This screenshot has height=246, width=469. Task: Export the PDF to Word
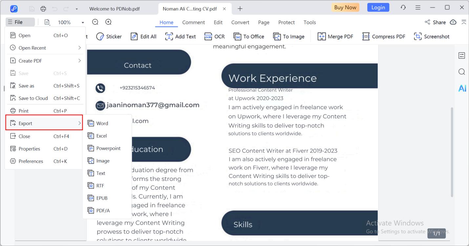click(x=107, y=123)
